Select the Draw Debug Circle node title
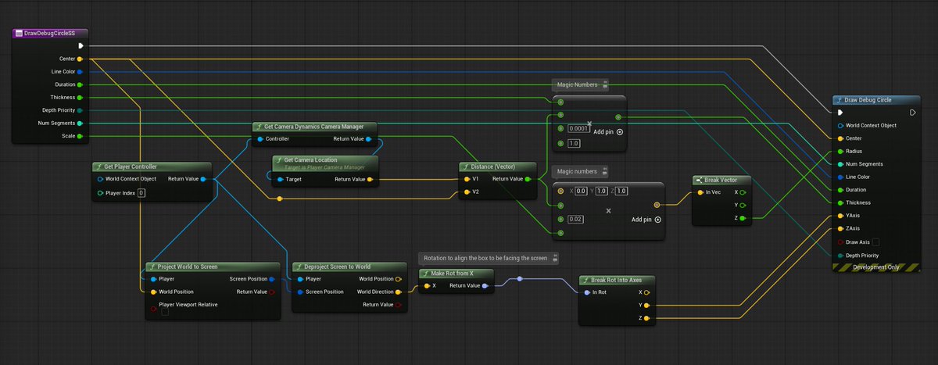This screenshot has width=938, height=365. [868, 100]
